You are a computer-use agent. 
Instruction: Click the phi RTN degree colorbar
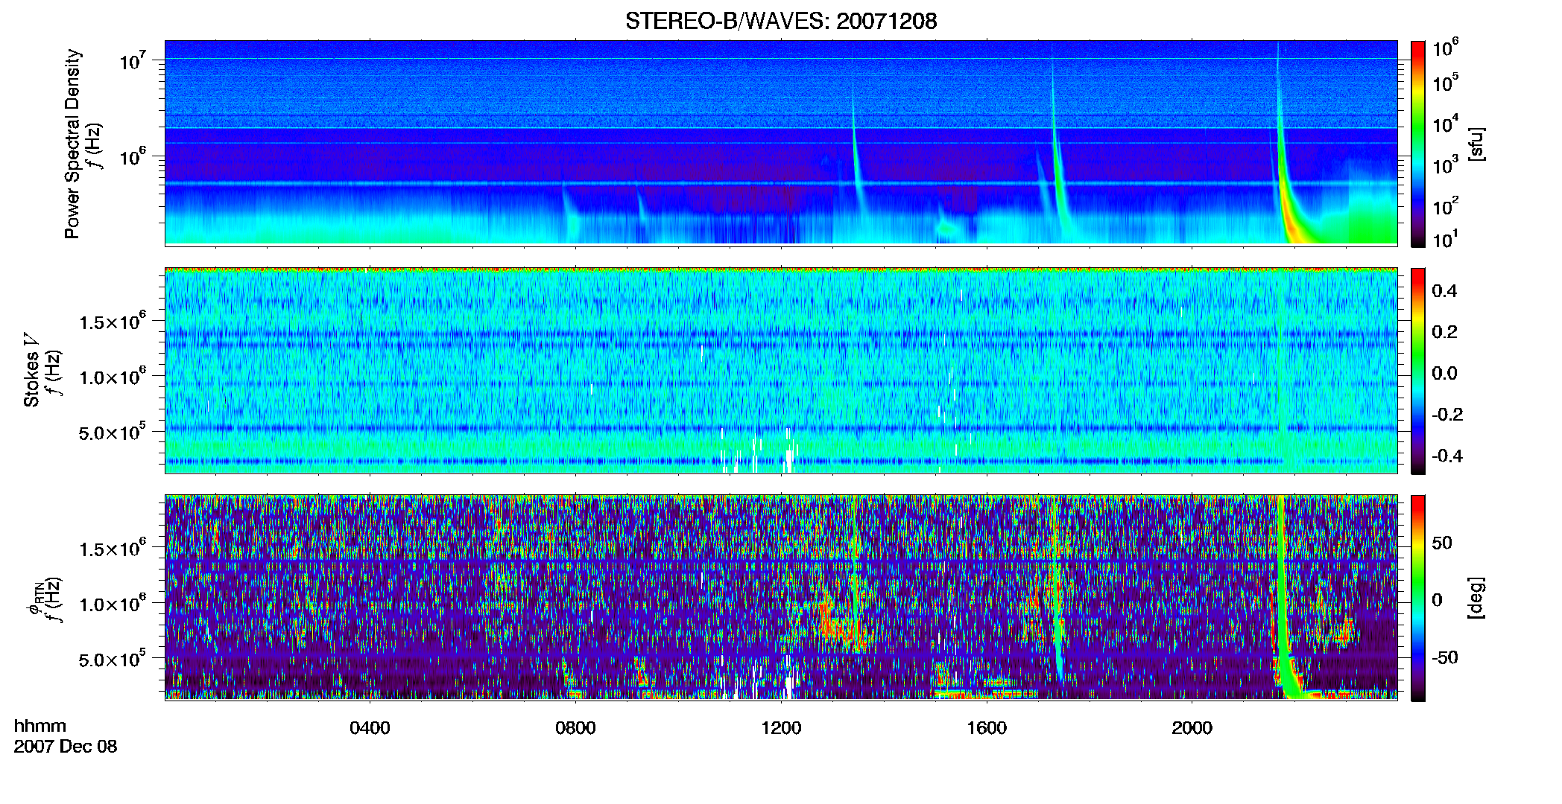(1418, 598)
